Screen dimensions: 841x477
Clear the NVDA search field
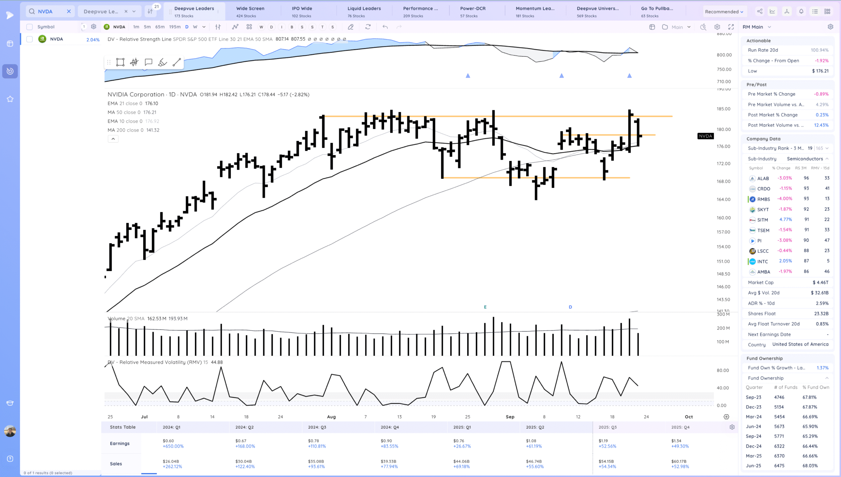point(69,11)
